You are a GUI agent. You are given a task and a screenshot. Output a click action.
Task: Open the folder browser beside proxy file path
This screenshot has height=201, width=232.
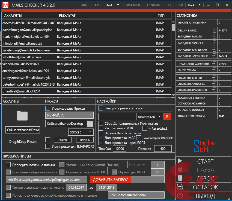[x=90, y=123]
